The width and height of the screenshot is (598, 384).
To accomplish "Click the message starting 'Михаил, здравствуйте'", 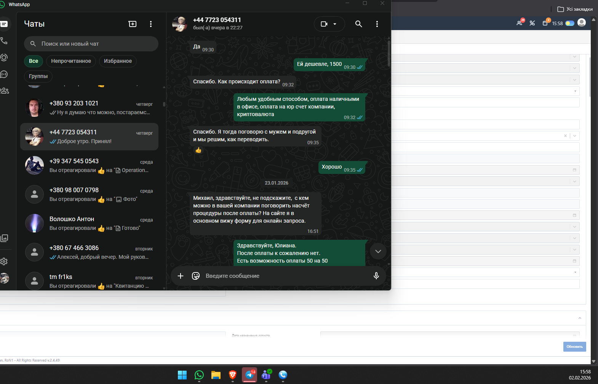I will (x=255, y=214).
